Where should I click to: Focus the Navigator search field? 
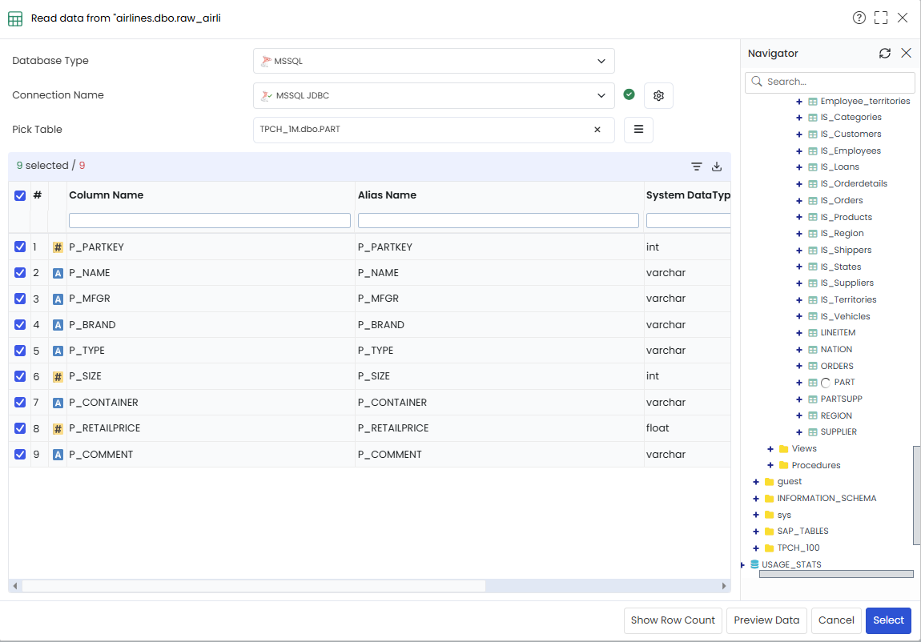pyautogui.click(x=830, y=82)
